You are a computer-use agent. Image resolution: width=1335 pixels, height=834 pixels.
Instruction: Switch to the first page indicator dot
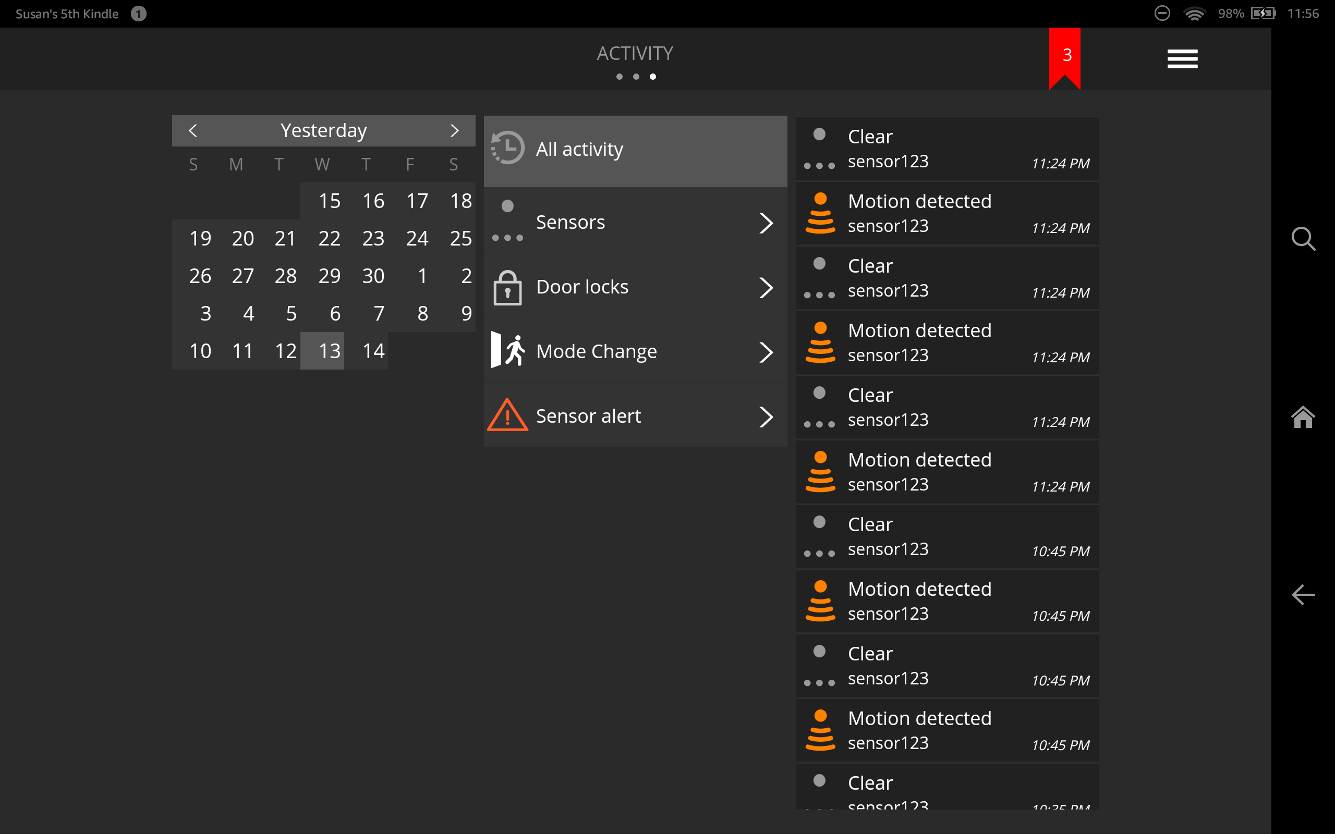point(620,77)
